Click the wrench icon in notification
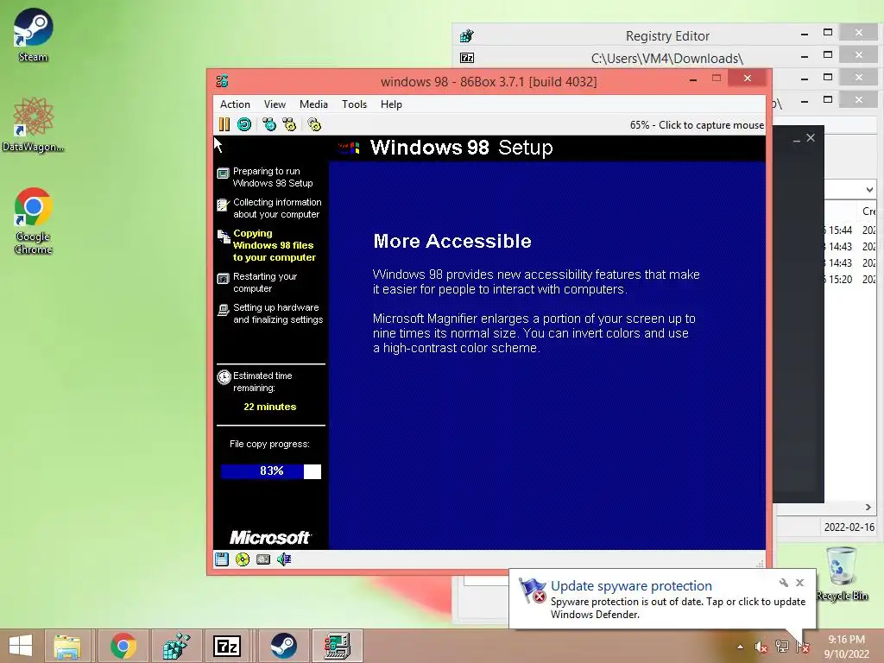Screen dimensions: 884x663 pos(784,583)
